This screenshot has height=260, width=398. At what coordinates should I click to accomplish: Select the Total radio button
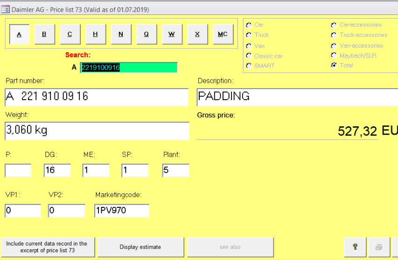click(334, 66)
